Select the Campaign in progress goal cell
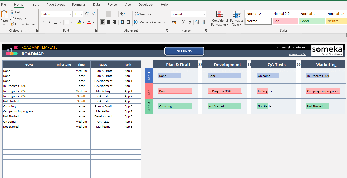347x178 pixels. [x=29, y=111]
